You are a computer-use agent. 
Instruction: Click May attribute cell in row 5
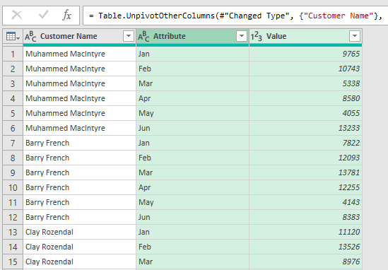(192, 113)
